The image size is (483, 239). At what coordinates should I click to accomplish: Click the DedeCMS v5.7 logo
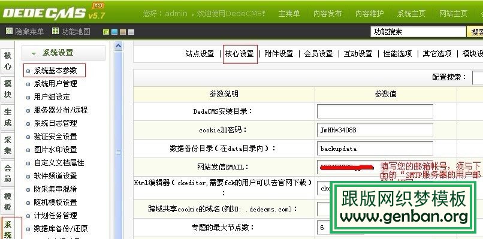point(54,13)
